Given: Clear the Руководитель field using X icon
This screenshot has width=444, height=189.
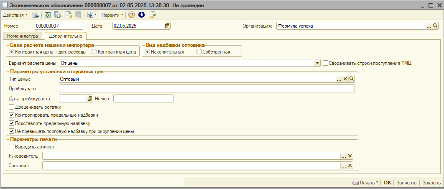Looking at the screenshot, I should 350,156.
